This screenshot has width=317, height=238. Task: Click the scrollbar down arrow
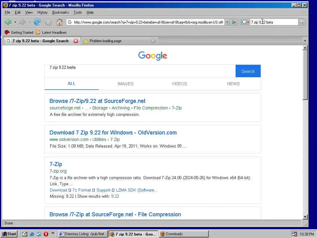[305, 217]
